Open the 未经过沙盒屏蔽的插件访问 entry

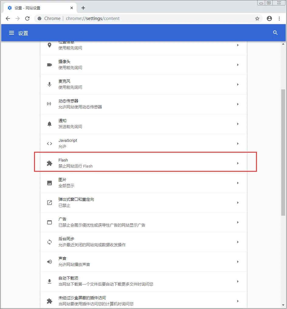pyautogui.click(x=144, y=300)
